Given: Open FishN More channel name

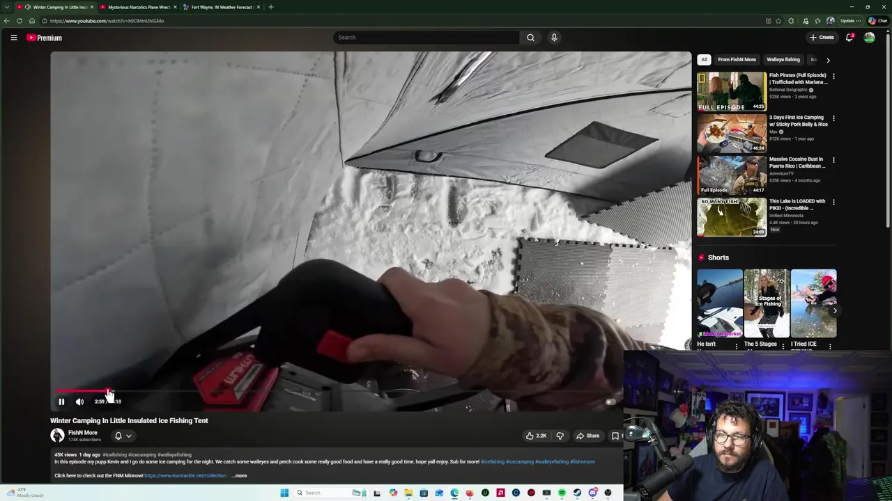Looking at the screenshot, I should tap(82, 433).
